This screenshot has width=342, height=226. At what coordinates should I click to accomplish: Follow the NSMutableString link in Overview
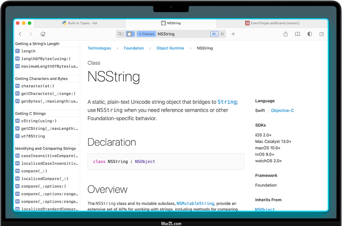tap(195, 203)
